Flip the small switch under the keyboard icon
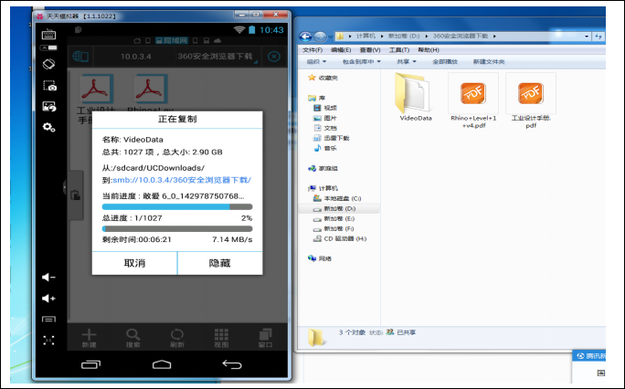Viewport: 625px width, 389px height. click(x=48, y=47)
